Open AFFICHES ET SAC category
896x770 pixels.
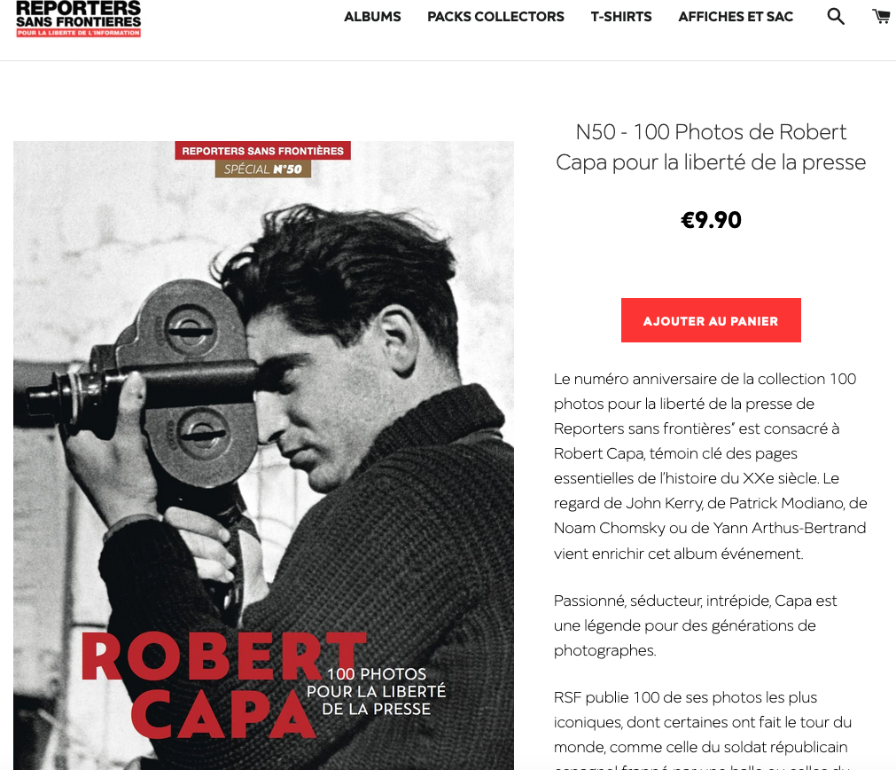(736, 17)
